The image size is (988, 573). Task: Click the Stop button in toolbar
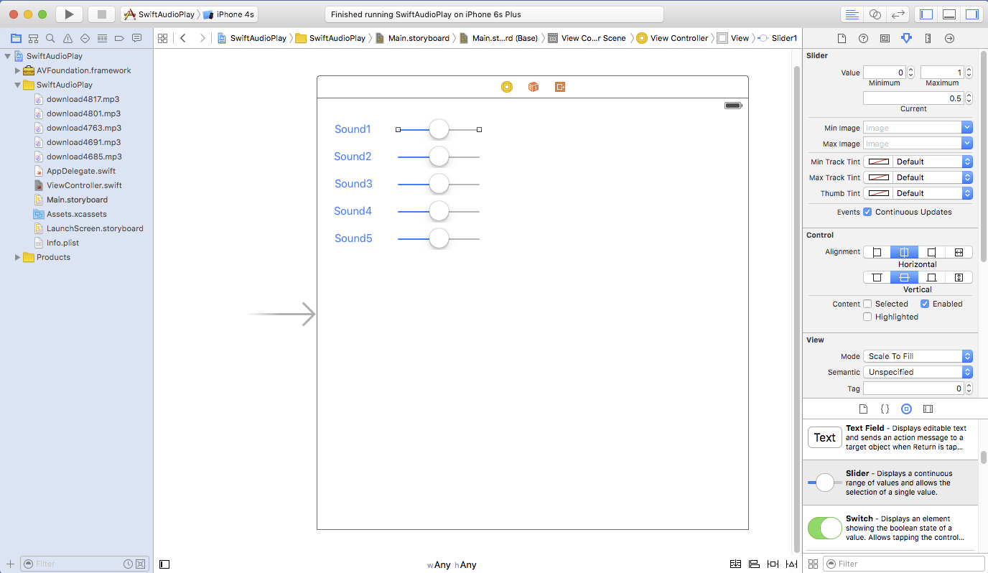pos(101,14)
